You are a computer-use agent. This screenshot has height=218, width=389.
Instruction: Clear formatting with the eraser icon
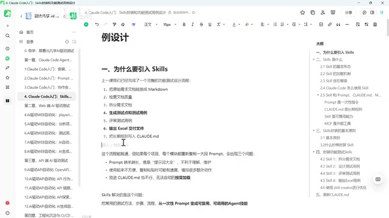[123, 24]
